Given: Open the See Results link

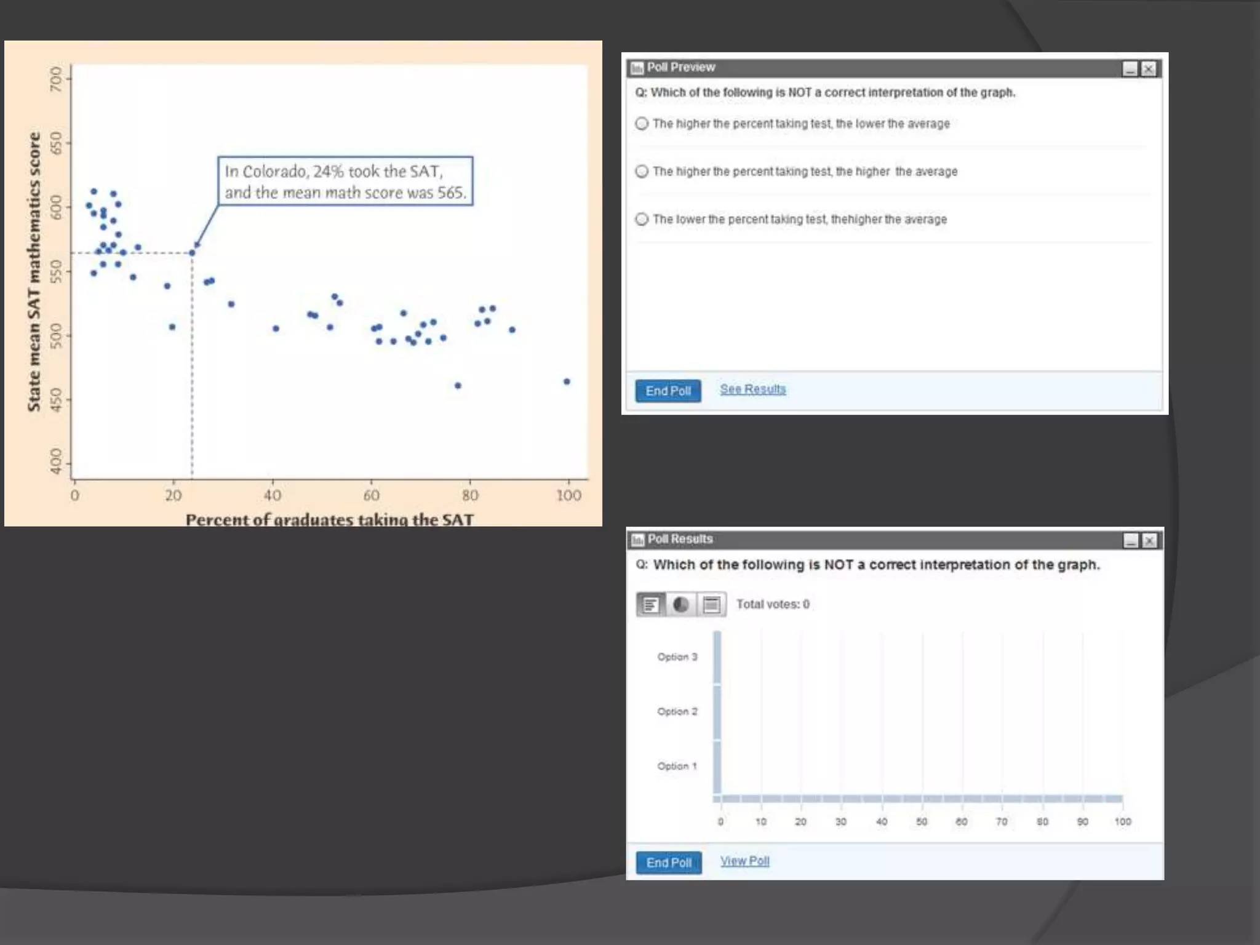Looking at the screenshot, I should click(752, 389).
